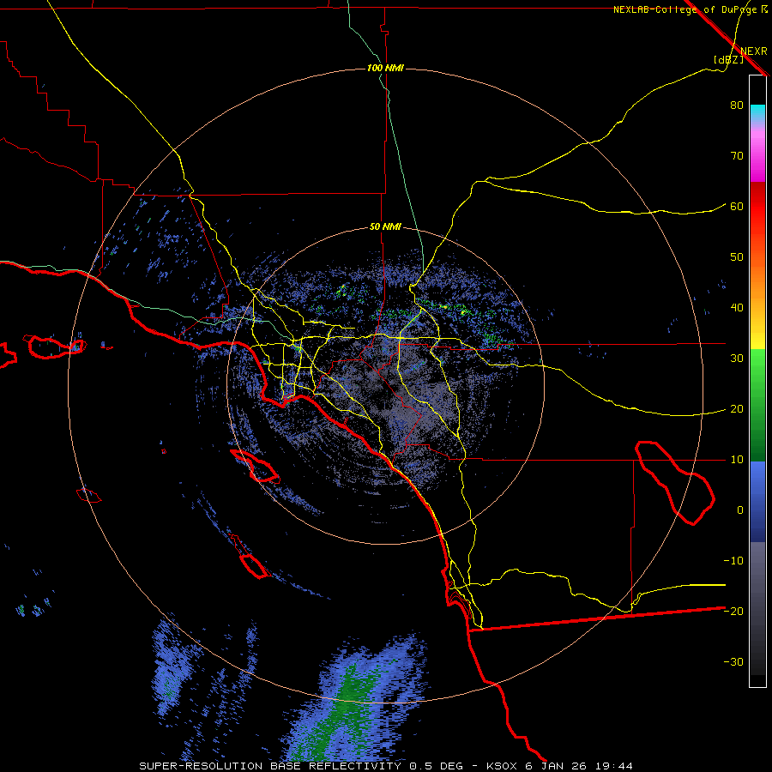Click the "KSOX" radar site identifier
Viewport: 772px width, 772px height.
pyautogui.click(x=504, y=766)
